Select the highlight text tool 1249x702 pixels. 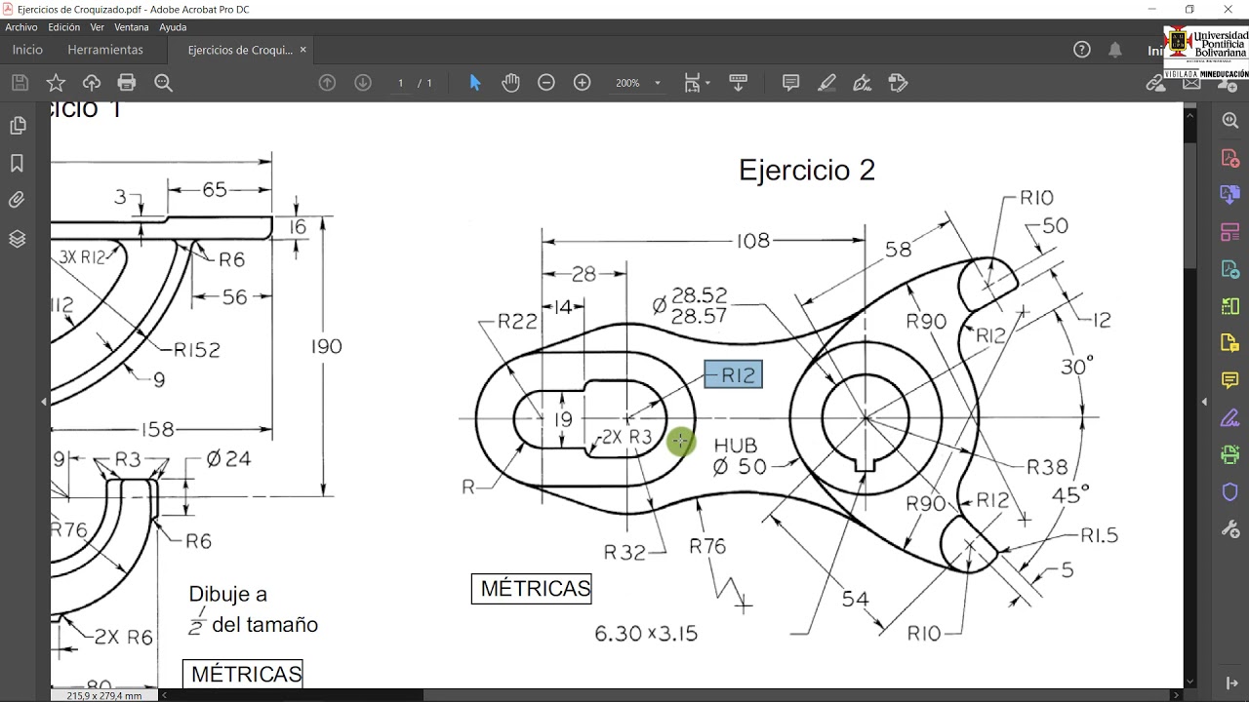827,83
